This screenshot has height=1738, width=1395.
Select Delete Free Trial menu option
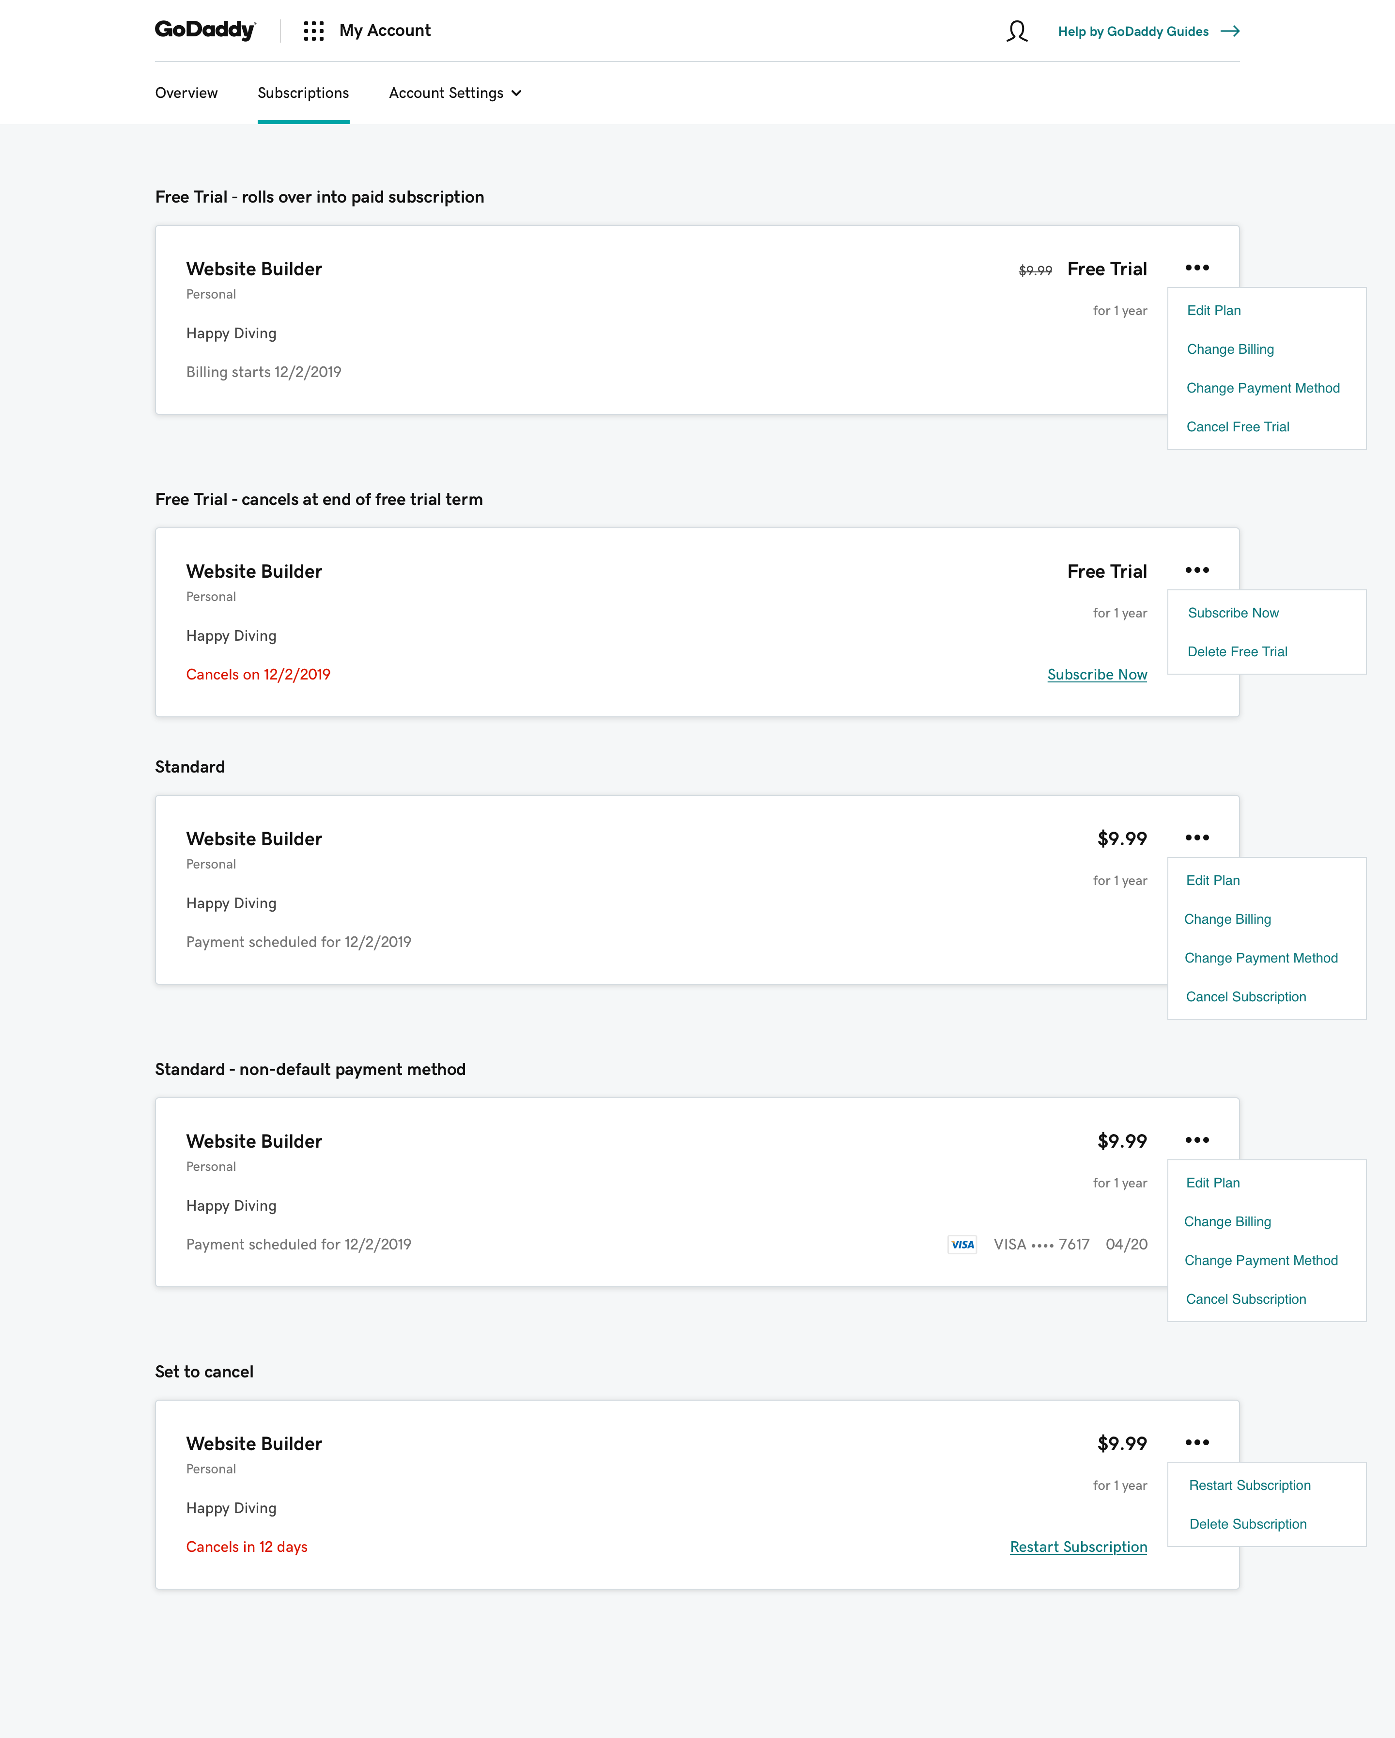click(1237, 651)
